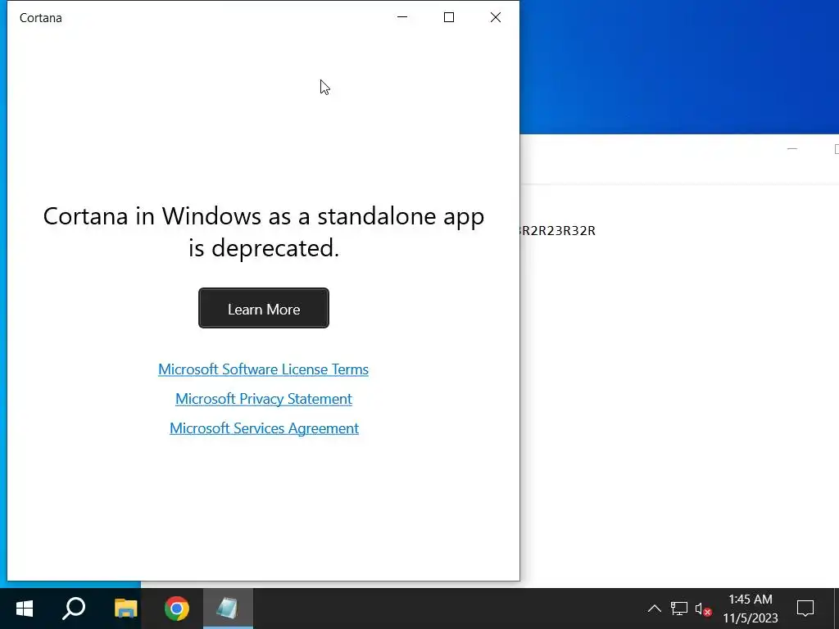Open the notification action center
The image size is (839, 629).
tap(805, 609)
